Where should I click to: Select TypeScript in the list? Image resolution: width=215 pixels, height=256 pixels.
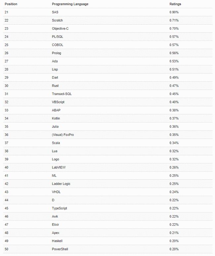[x=59, y=208]
